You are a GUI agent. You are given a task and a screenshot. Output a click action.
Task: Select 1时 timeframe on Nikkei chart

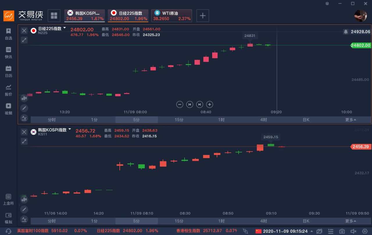coord(221,120)
